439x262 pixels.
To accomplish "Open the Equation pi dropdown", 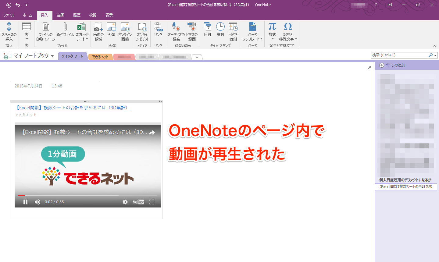I will tap(272, 31).
